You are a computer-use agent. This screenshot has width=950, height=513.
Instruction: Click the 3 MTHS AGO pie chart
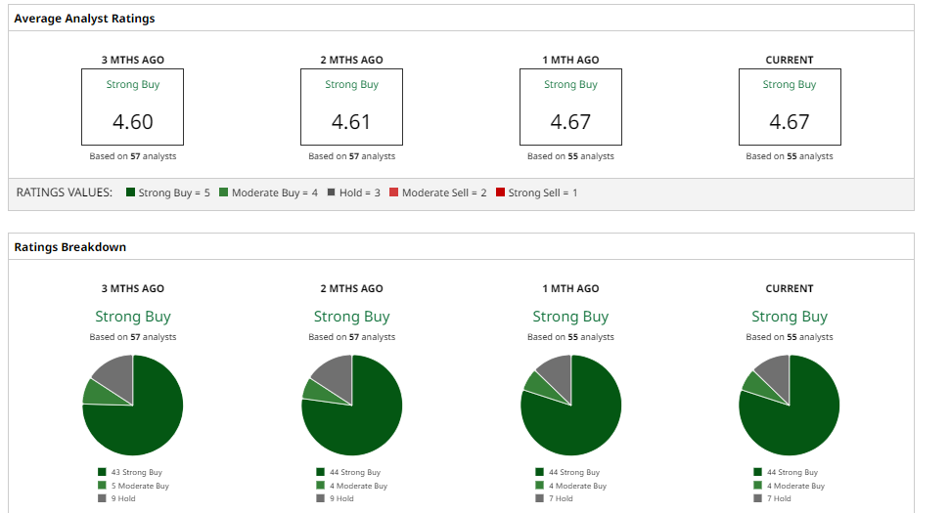click(x=133, y=405)
